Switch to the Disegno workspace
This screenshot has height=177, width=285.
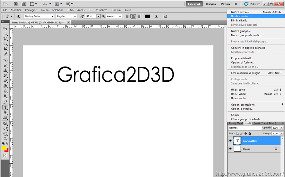211,4
